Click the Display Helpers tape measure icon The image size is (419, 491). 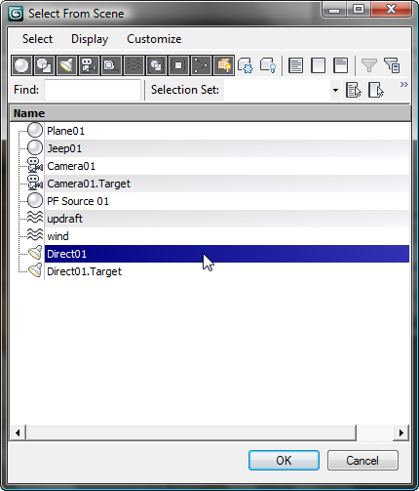point(111,65)
